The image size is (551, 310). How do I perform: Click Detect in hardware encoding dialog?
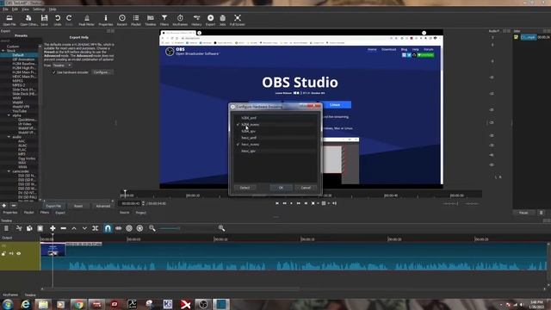point(245,188)
